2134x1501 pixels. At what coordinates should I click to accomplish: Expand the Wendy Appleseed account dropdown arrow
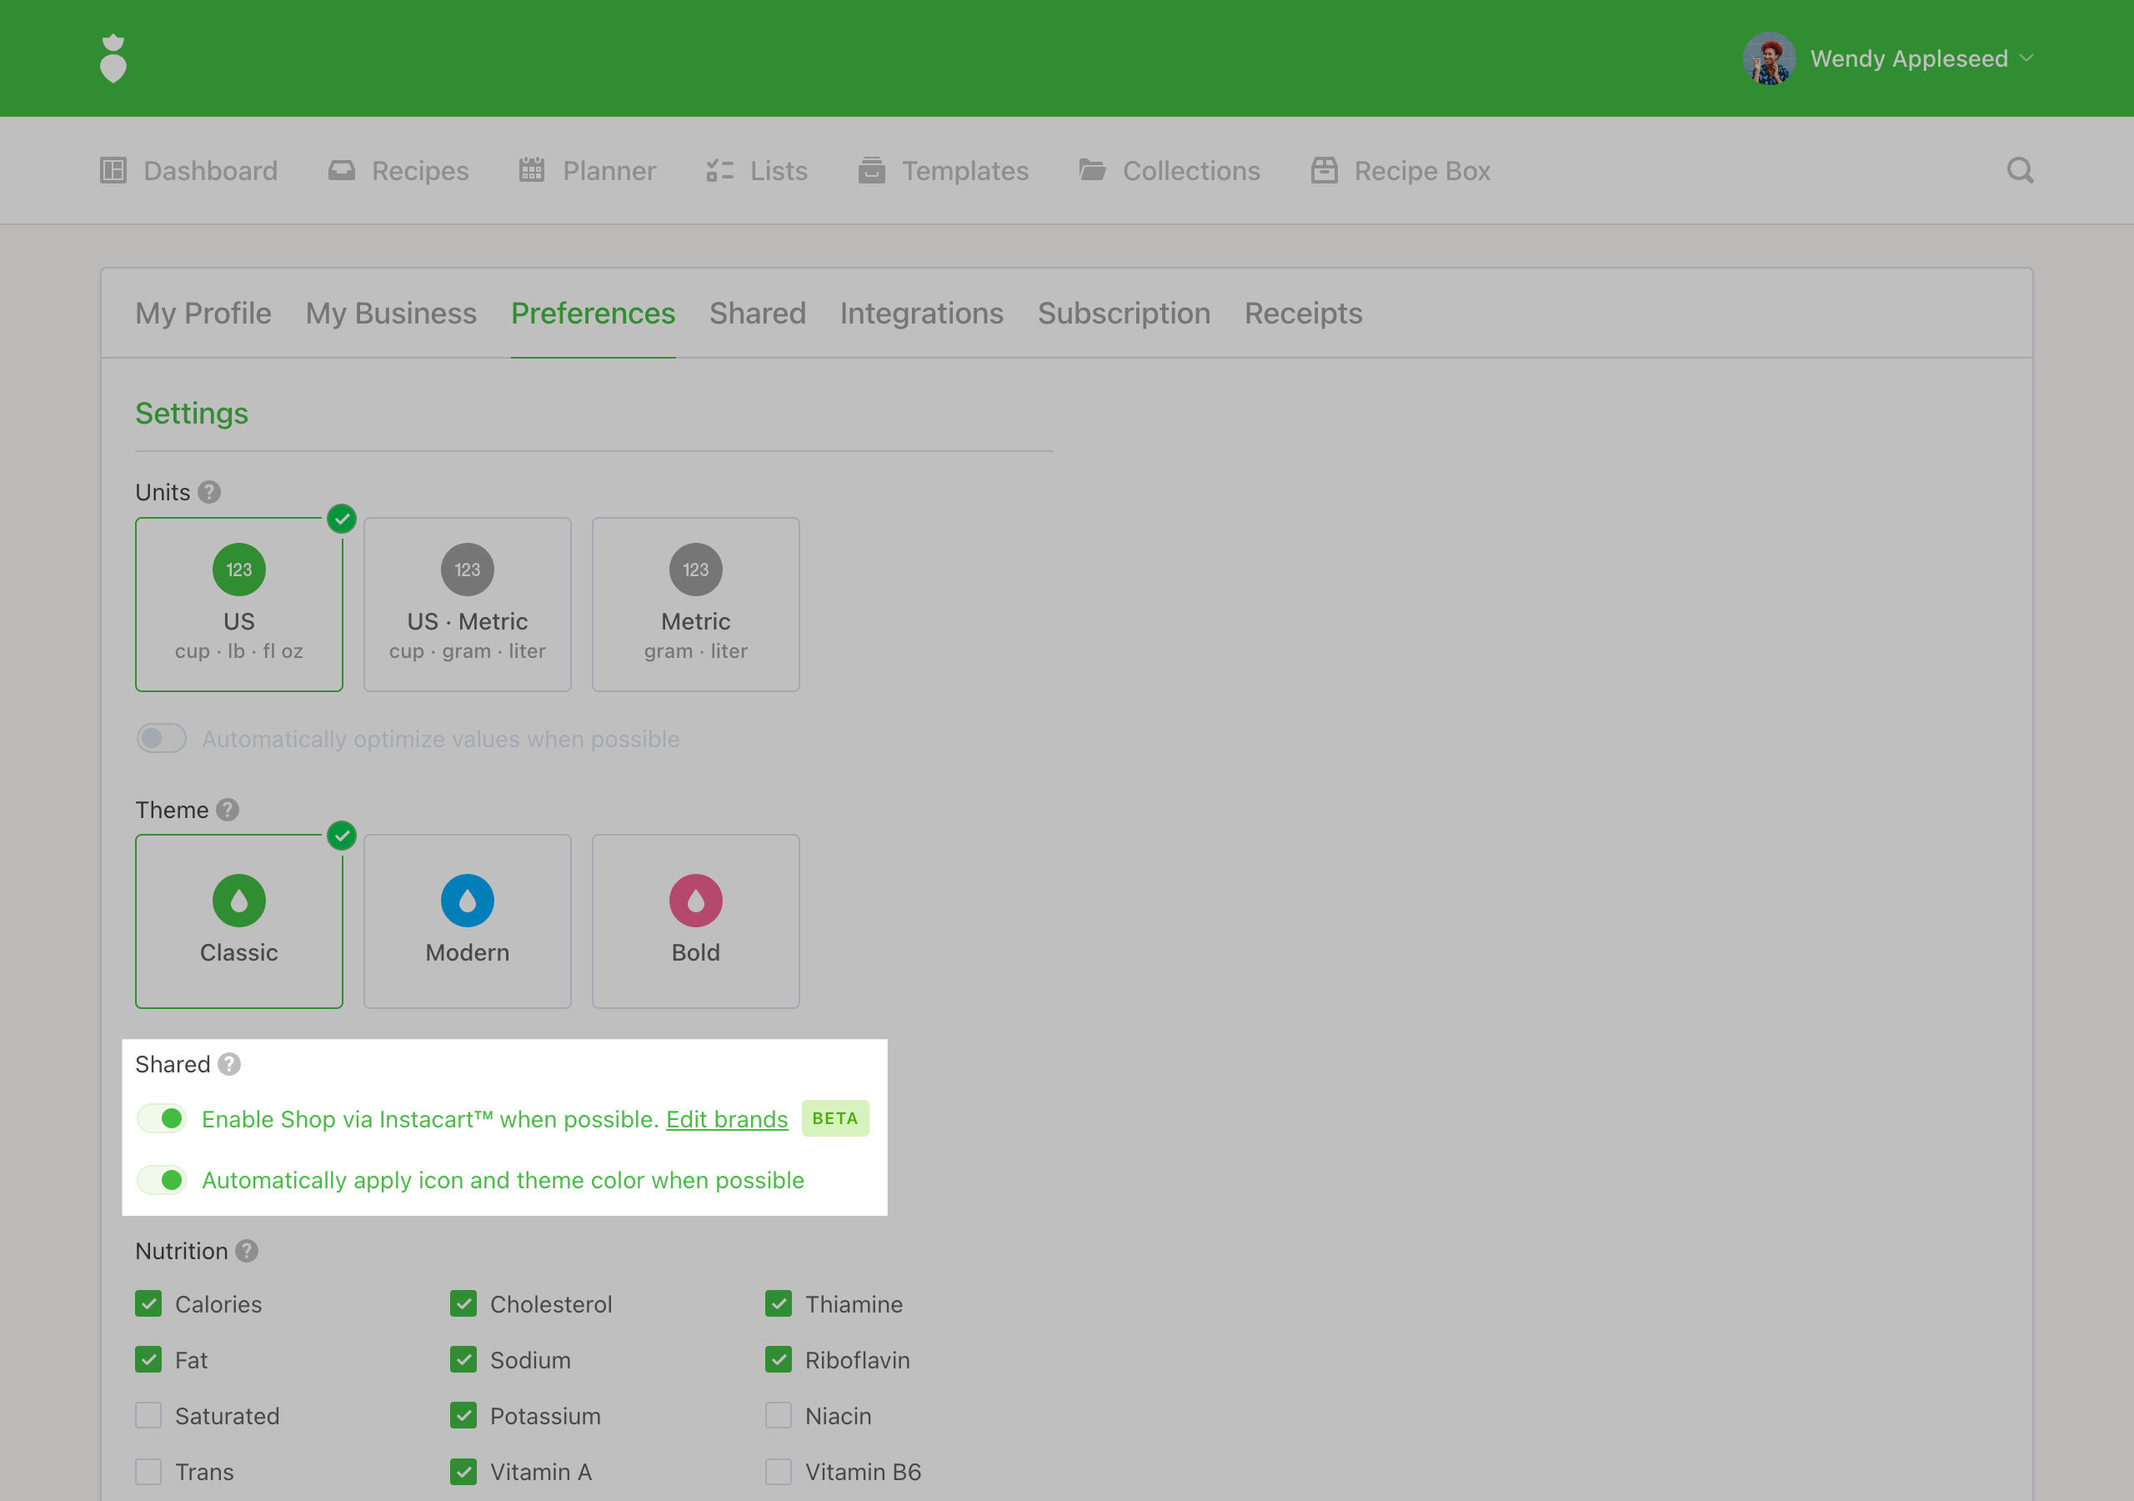coord(2027,58)
